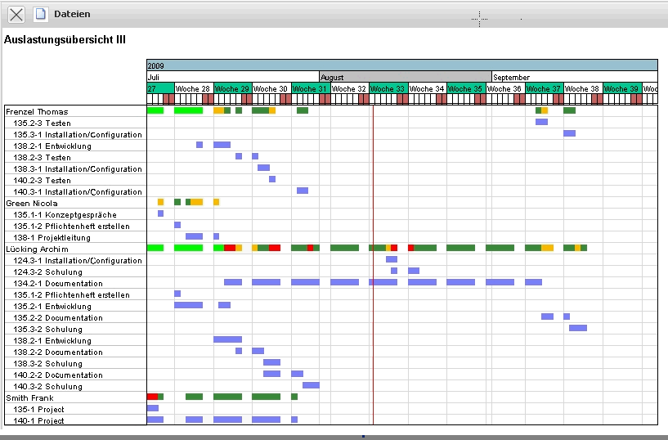Select the Juli month header
The image size is (668, 440).
click(x=232, y=77)
